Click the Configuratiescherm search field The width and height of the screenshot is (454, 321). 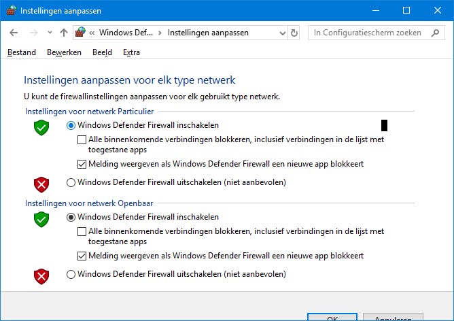[377, 33]
